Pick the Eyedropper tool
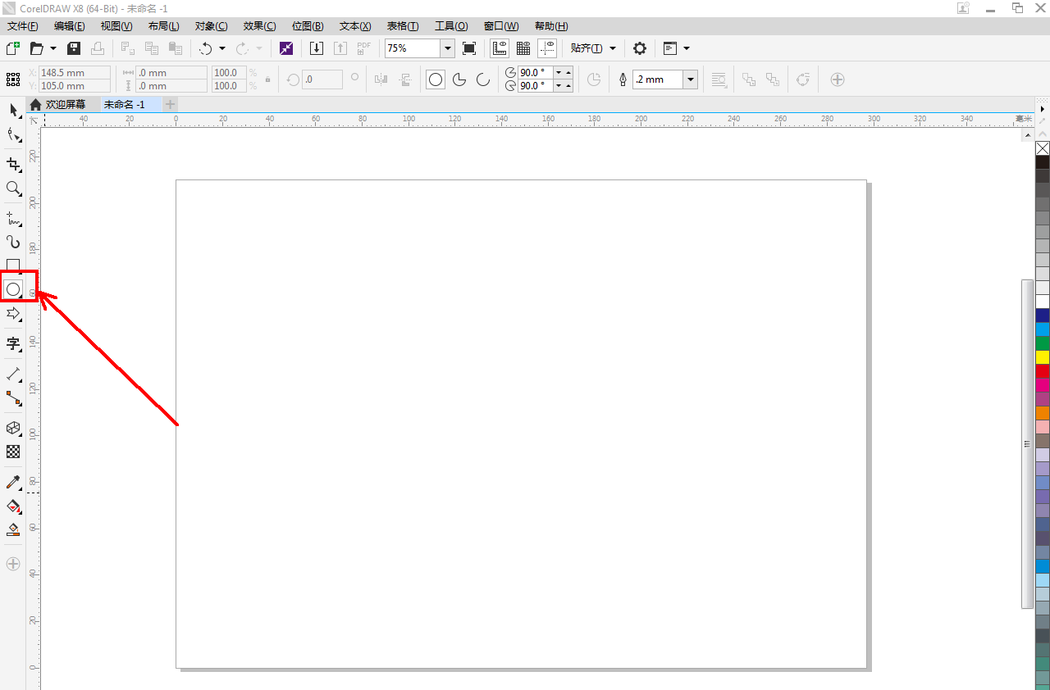This screenshot has width=1050, height=690. pos(13,482)
